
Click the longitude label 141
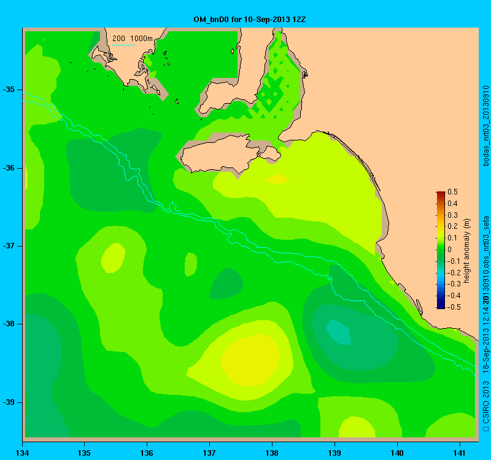click(x=460, y=453)
